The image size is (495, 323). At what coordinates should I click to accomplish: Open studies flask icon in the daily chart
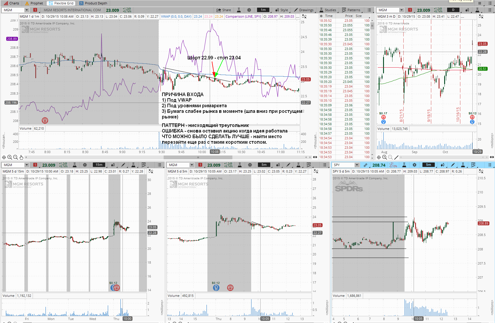[478, 10]
